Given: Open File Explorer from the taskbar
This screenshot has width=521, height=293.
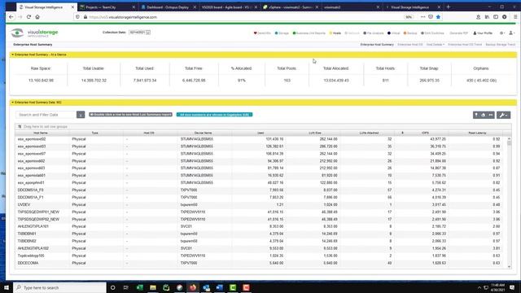Looking at the screenshot, I should [x=153, y=287].
